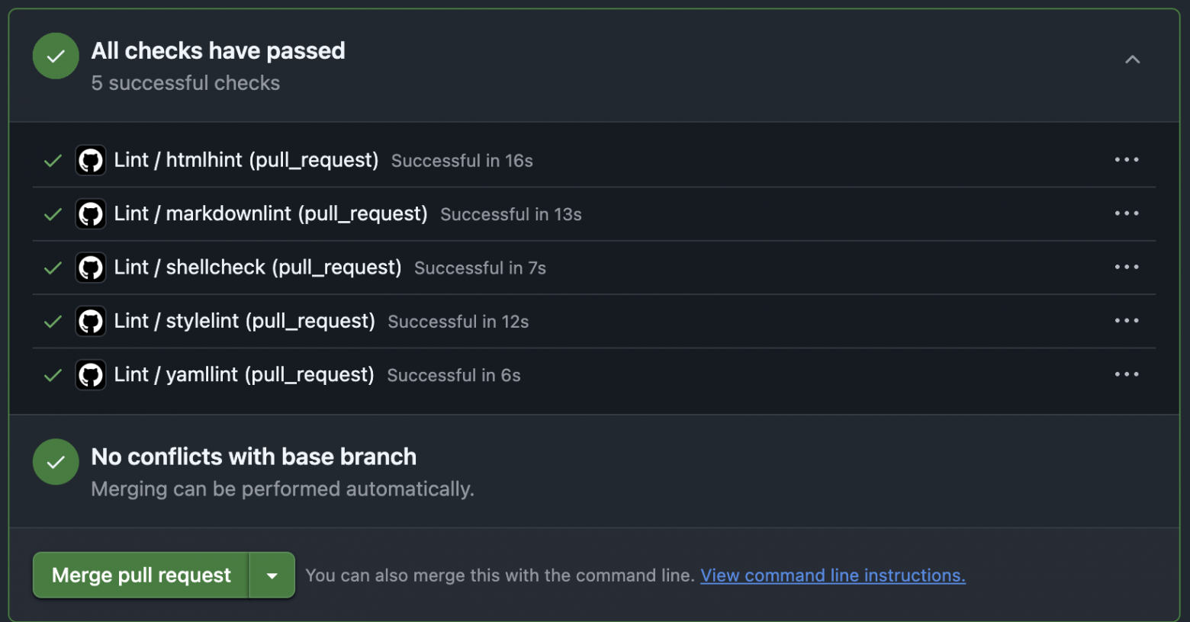Click GitHub icon beside htmlhint check

point(91,161)
